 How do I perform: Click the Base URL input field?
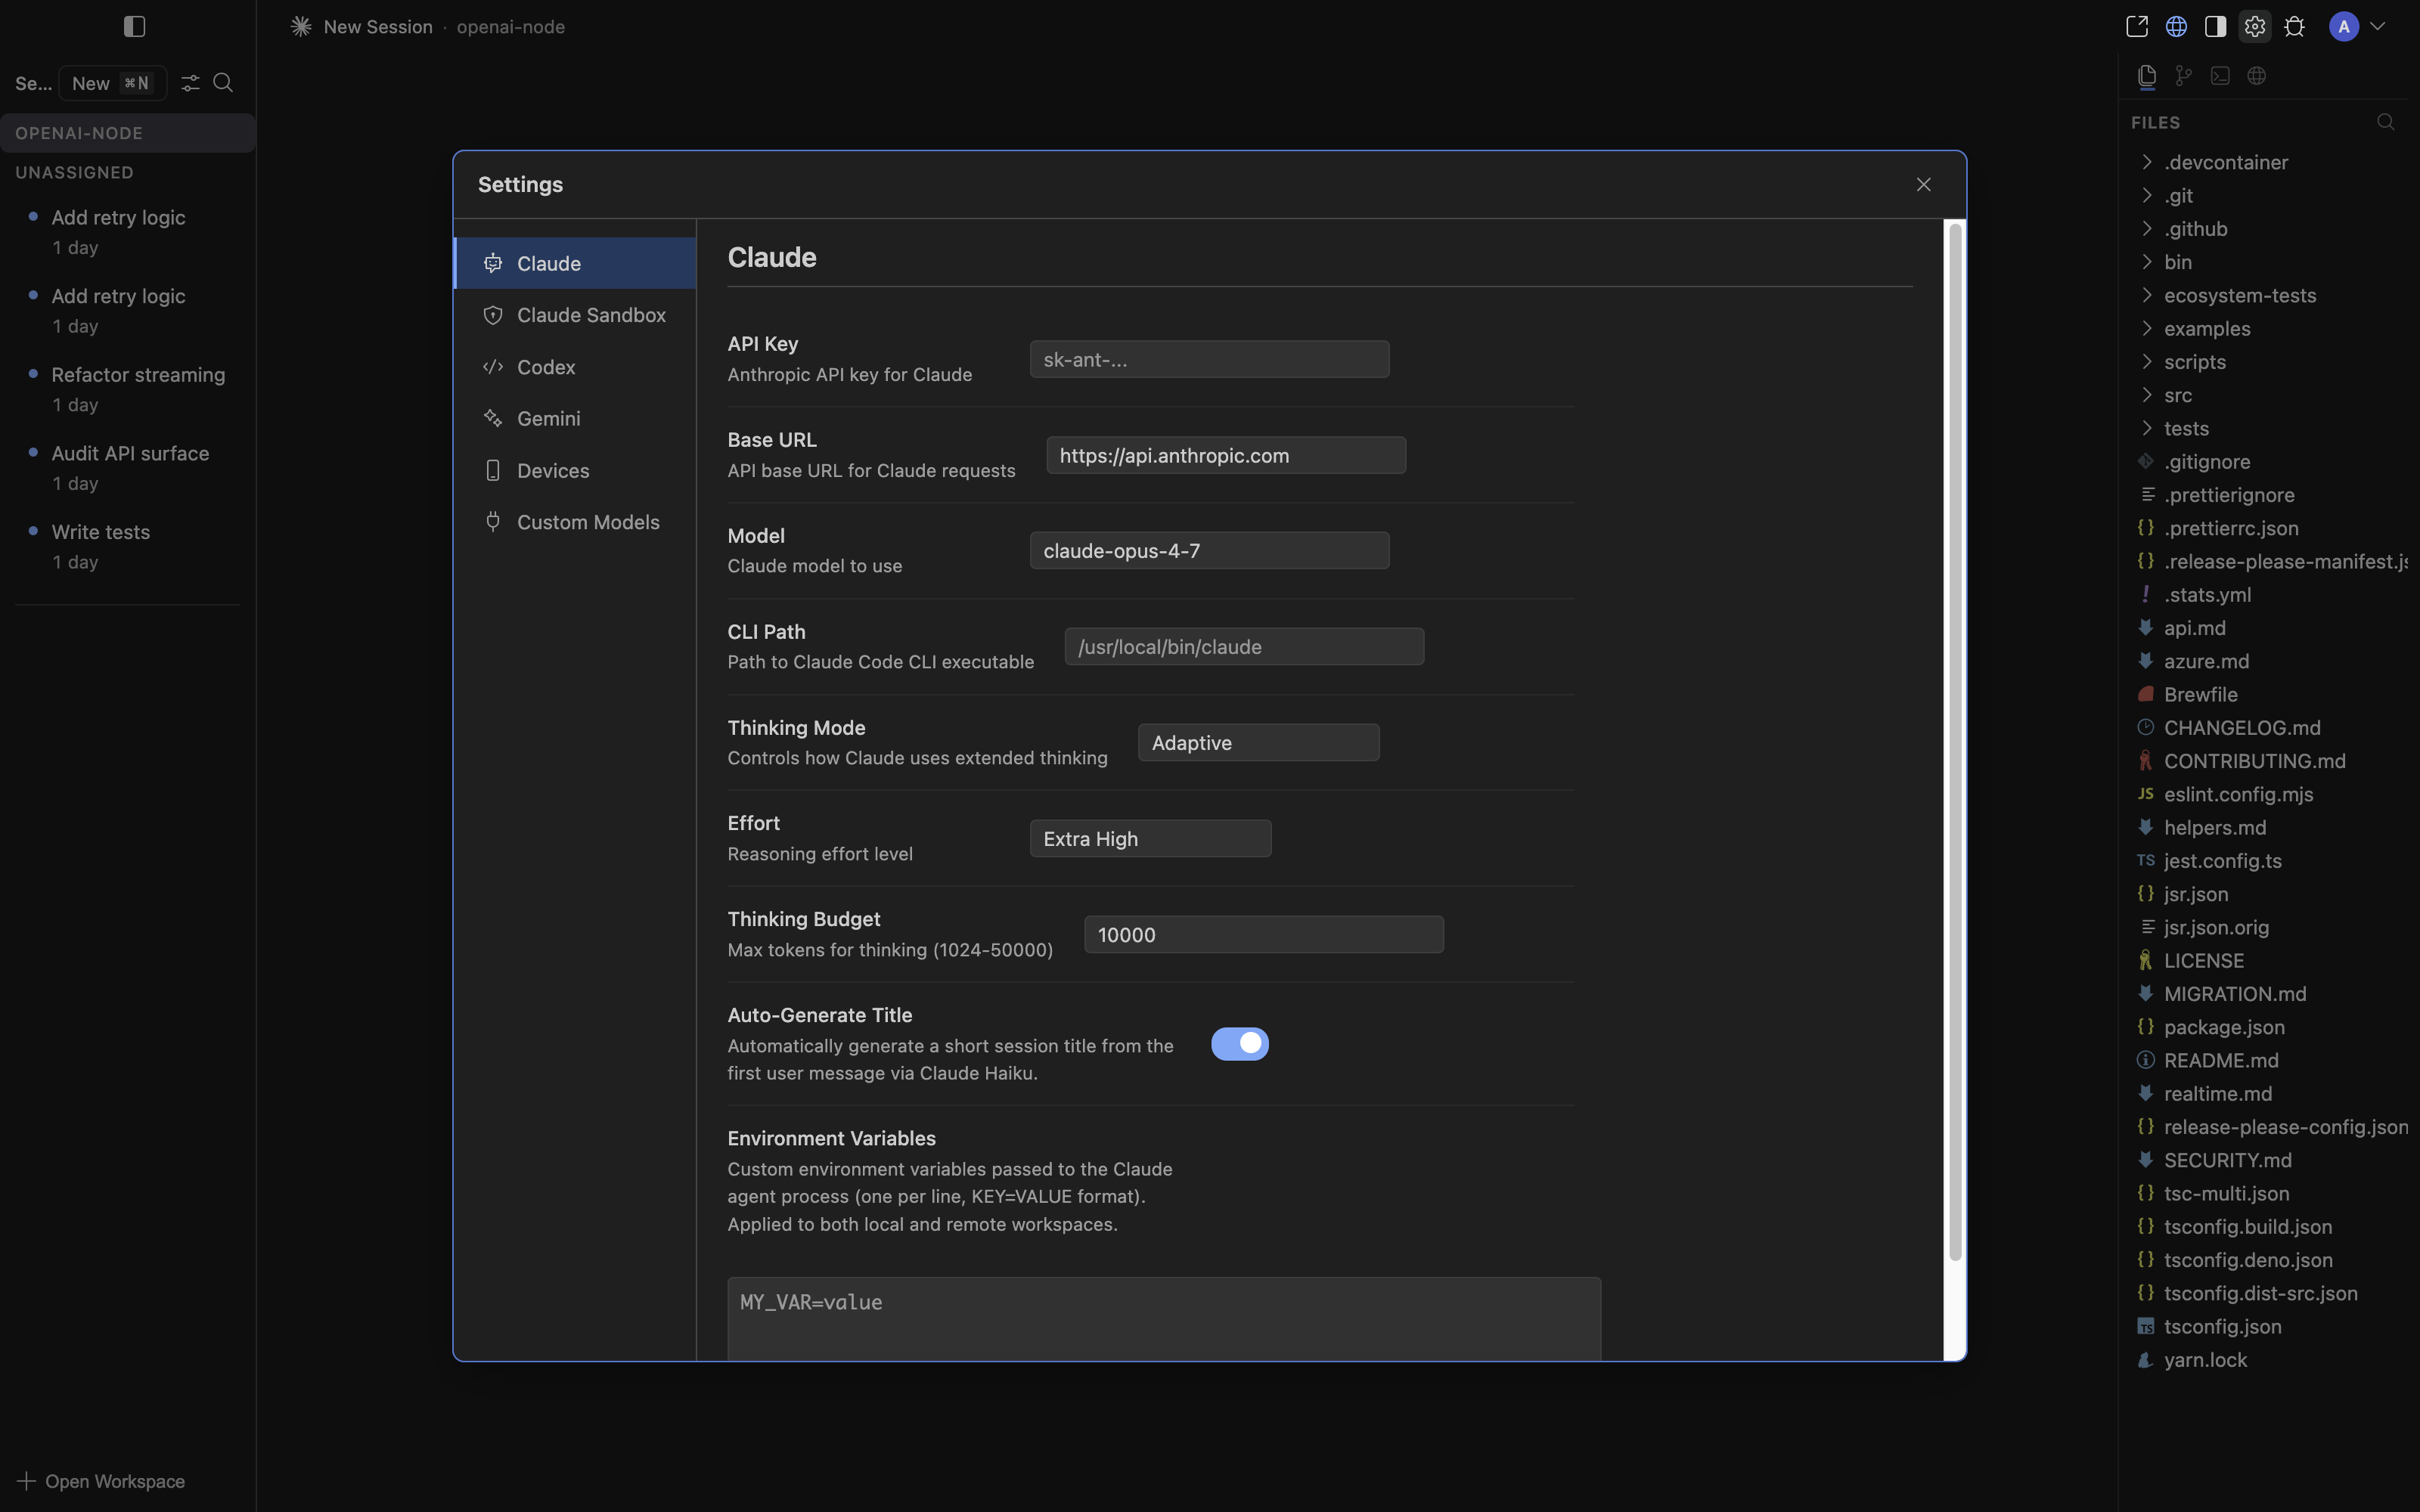[1226, 455]
